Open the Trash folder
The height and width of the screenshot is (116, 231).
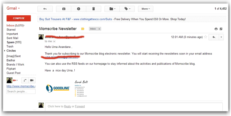point(10,46)
